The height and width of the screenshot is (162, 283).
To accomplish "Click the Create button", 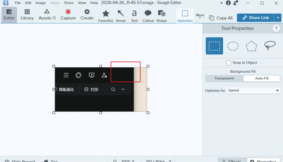I will pyautogui.click(x=87, y=15).
